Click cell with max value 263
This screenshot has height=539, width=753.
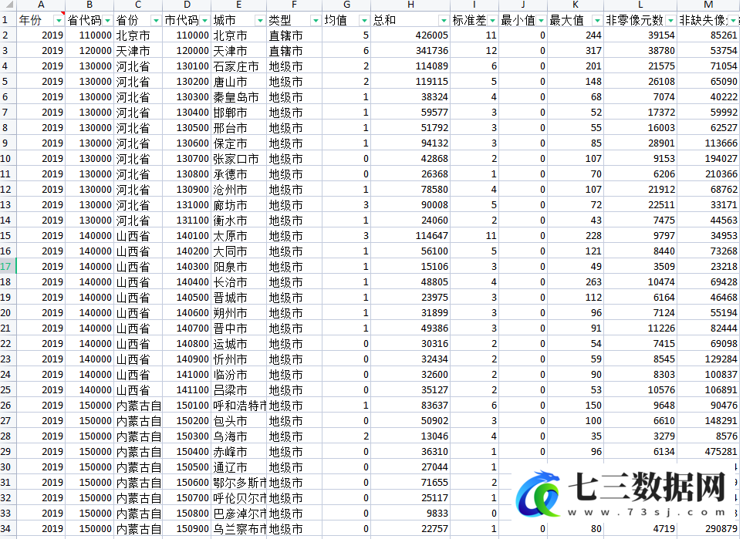click(x=576, y=281)
